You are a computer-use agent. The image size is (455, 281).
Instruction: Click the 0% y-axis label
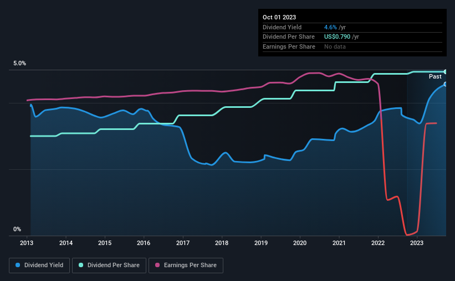point(17,229)
